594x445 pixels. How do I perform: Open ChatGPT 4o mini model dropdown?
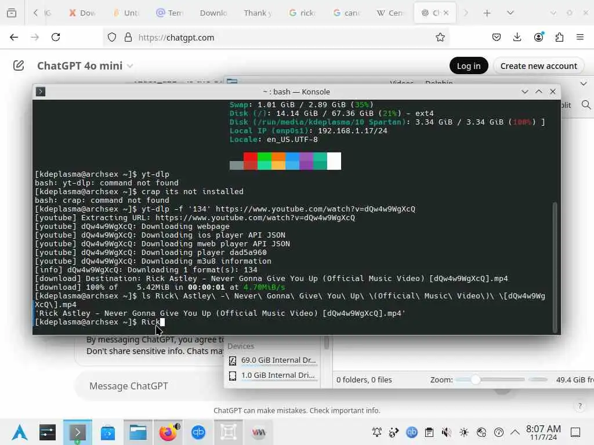pyautogui.click(x=85, y=66)
